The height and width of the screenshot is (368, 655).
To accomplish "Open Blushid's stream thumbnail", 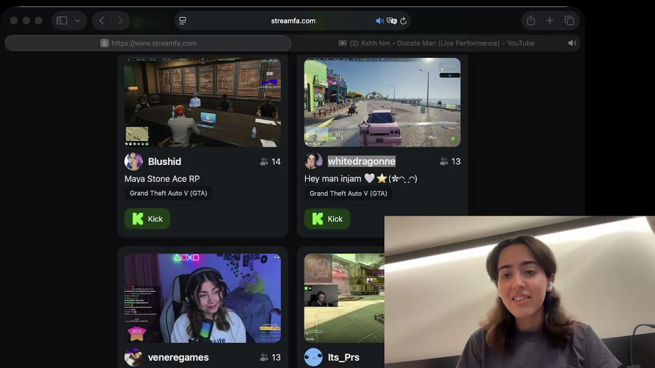I will pos(203,102).
